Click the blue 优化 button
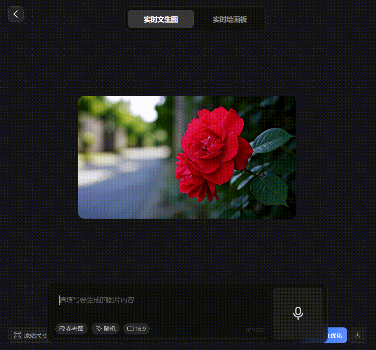This screenshot has height=350, width=376. [x=337, y=335]
